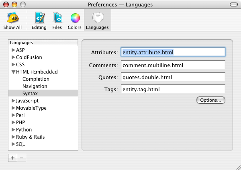
Task: Select the Syntax item in list
Action: tap(30, 94)
